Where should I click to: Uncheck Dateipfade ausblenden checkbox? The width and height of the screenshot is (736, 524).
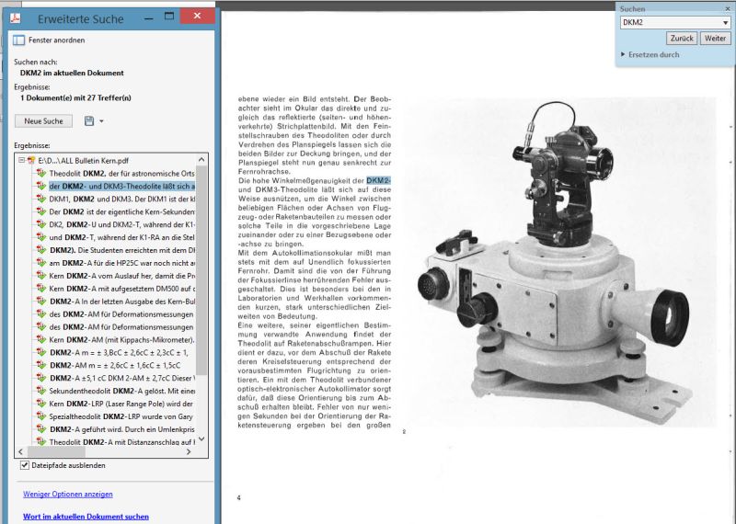pos(25,465)
